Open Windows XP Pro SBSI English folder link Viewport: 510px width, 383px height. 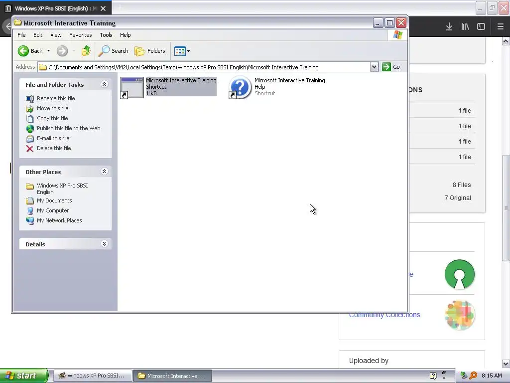pos(62,189)
